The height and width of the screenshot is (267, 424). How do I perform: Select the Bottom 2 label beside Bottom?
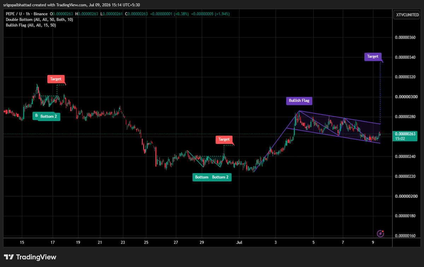coord(220,177)
